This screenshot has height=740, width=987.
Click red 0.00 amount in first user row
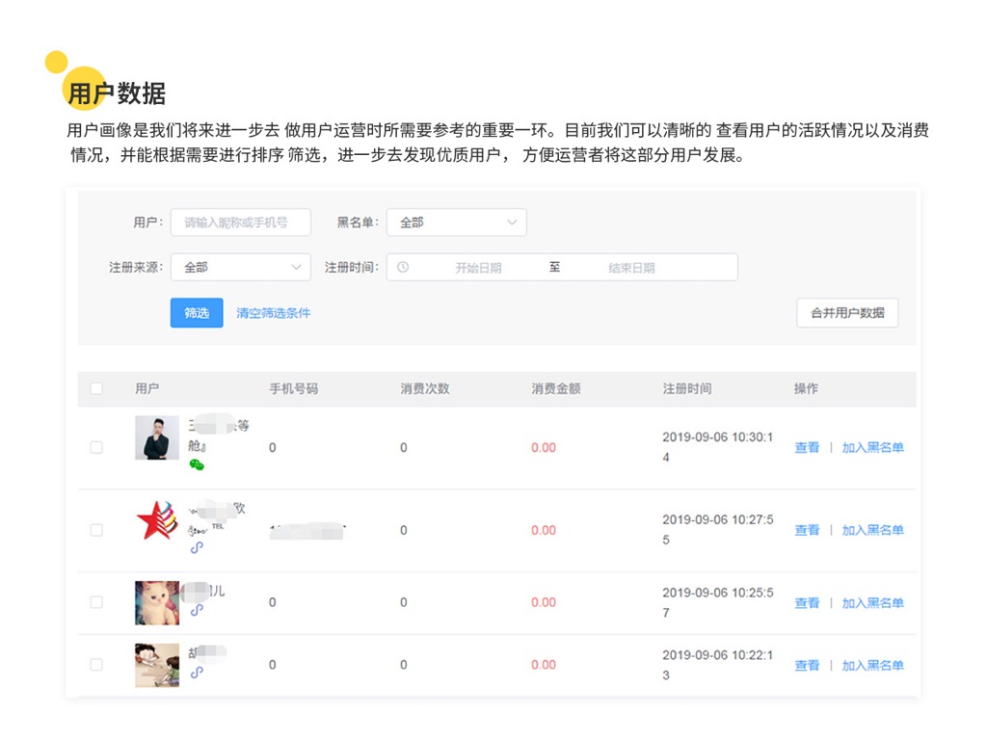pyautogui.click(x=544, y=447)
